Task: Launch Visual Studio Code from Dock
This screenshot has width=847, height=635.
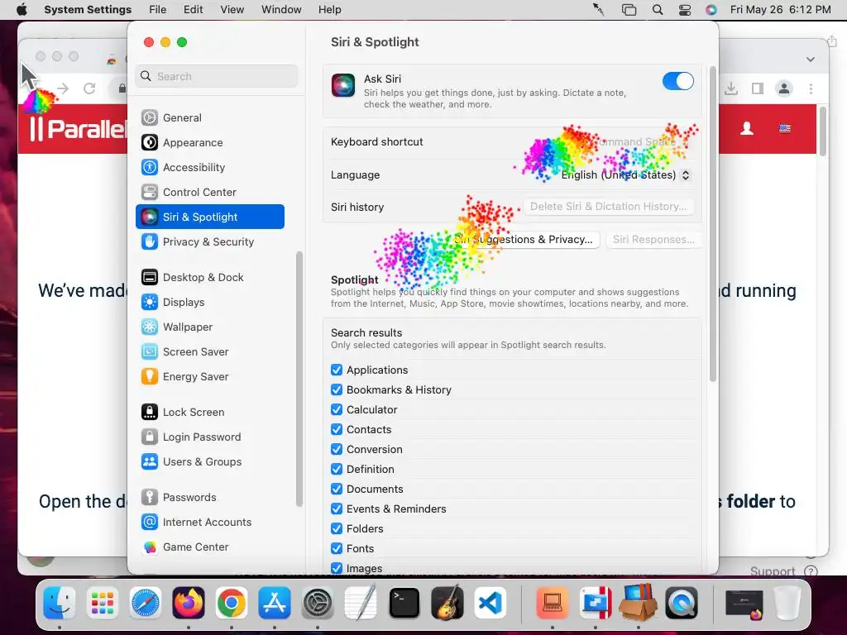Action: click(x=490, y=603)
